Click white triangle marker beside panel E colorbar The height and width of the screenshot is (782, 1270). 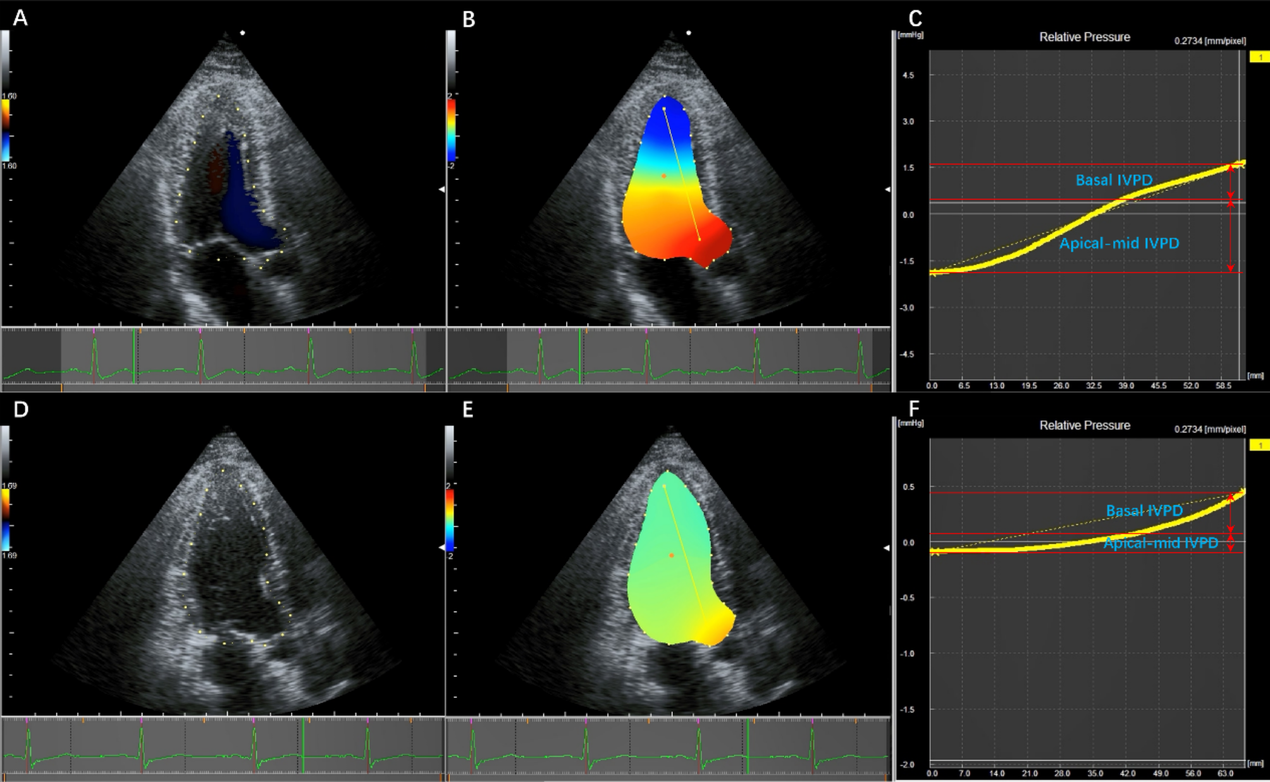[x=441, y=547]
